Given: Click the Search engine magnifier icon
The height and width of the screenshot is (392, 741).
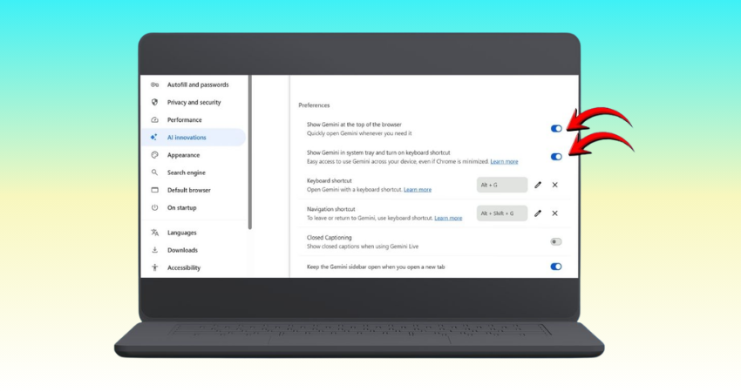Looking at the screenshot, I should point(154,172).
